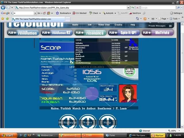Click the Norton icon in taskbar
The width and height of the screenshot is (184, 138).
[160, 135]
